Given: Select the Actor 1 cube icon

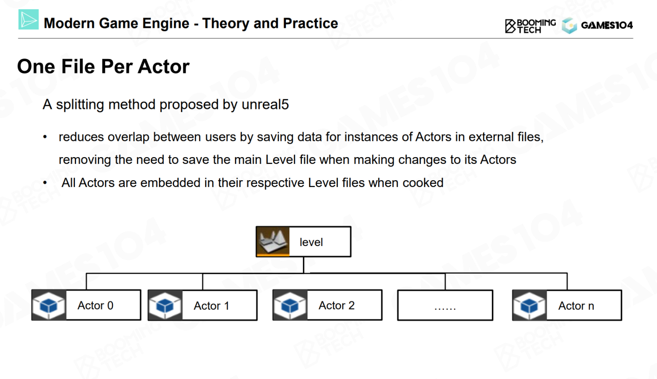Looking at the screenshot, I should (165, 306).
